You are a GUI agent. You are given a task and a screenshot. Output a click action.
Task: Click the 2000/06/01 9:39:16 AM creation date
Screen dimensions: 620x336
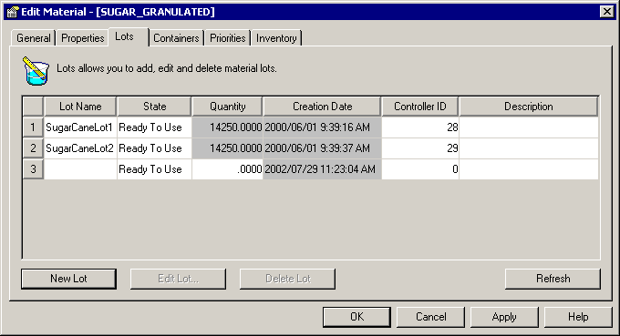(x=322, y=127)
